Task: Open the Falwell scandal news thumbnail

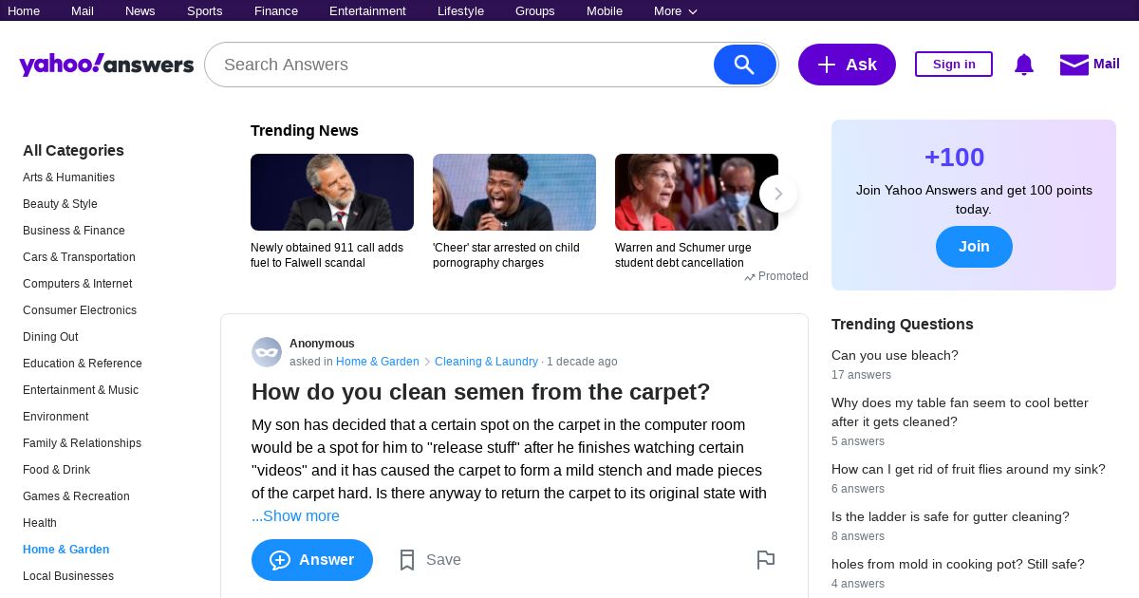Action: [332, 192]
